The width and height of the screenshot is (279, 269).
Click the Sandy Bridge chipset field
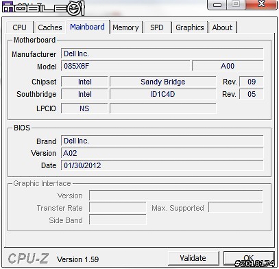(162, 82)
